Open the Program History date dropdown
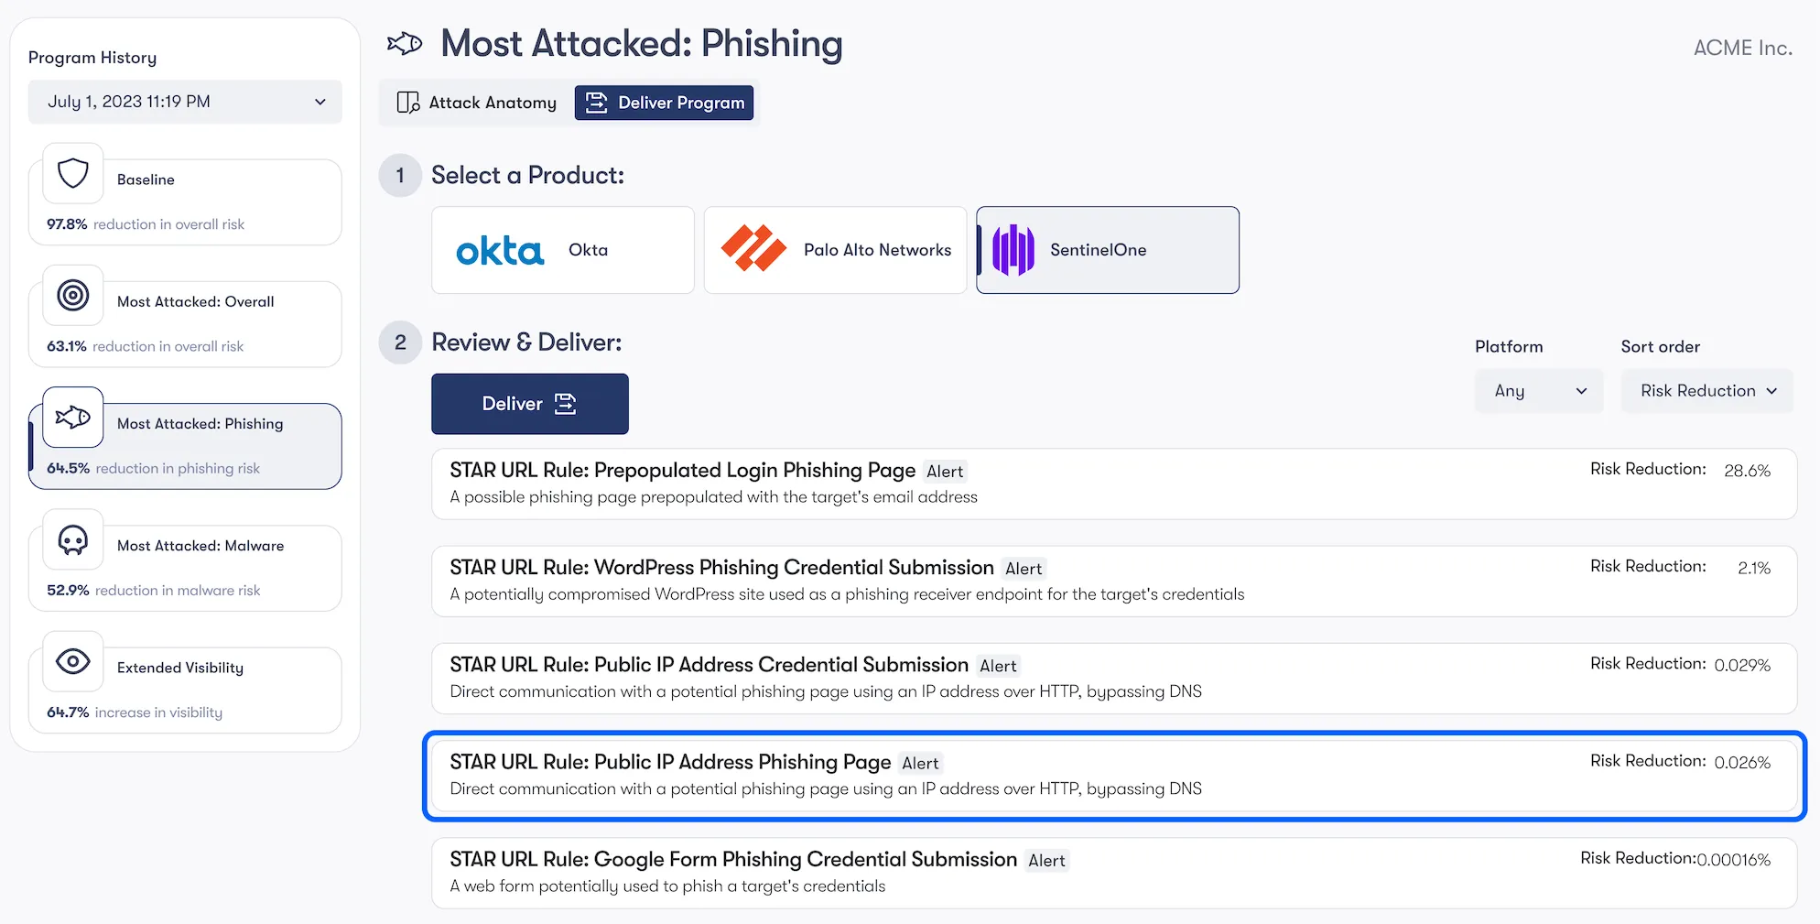Viewport: 1820px width, 924px height. 185,102
